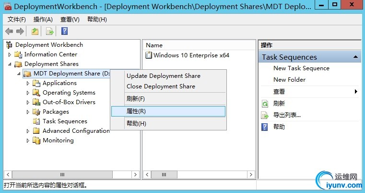Expand the Applications tree node
The image size is (365, 193).
point(28,83)
